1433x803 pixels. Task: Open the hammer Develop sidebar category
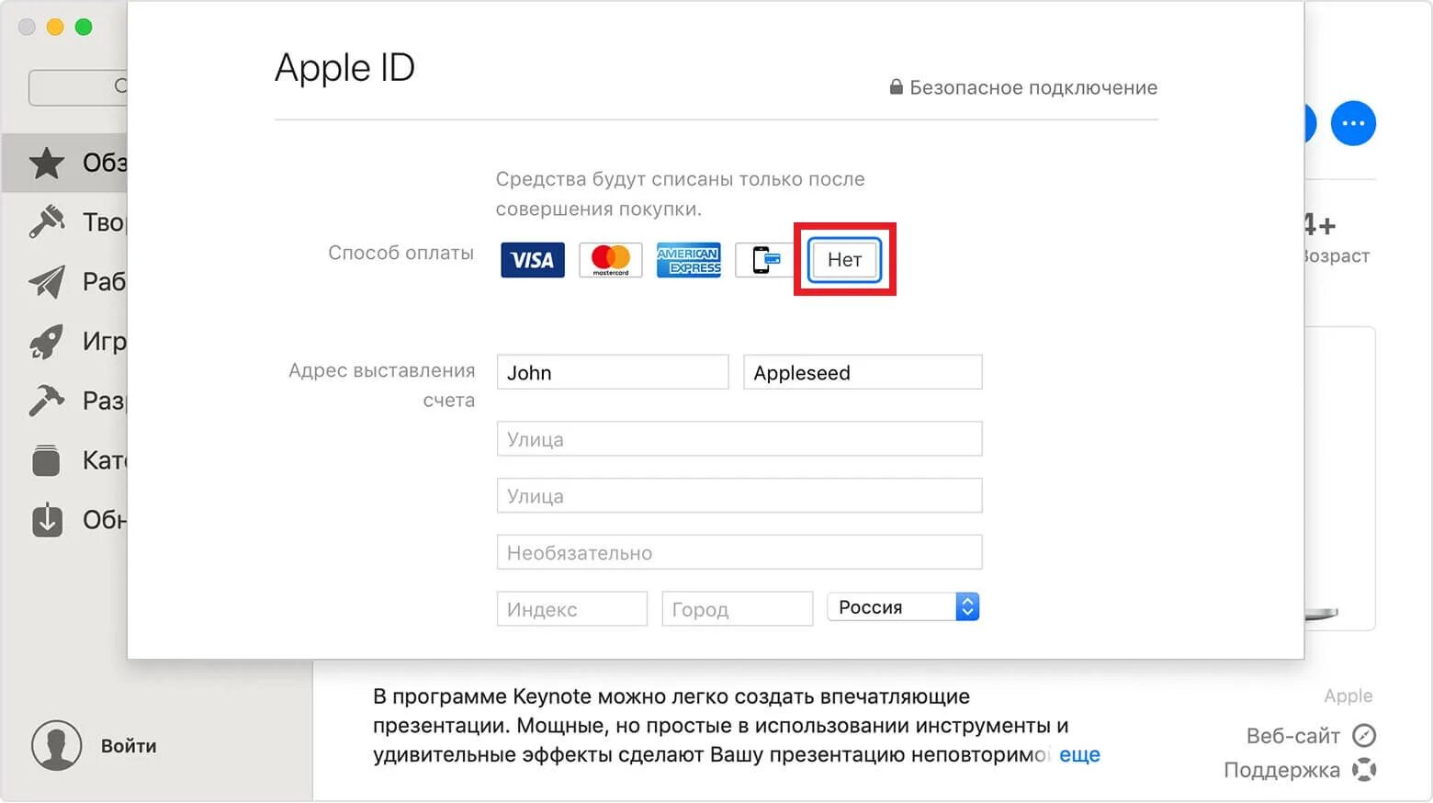(x=64, y=401)
